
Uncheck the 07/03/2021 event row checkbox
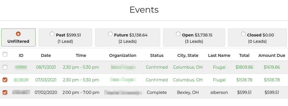pos(5,80)
